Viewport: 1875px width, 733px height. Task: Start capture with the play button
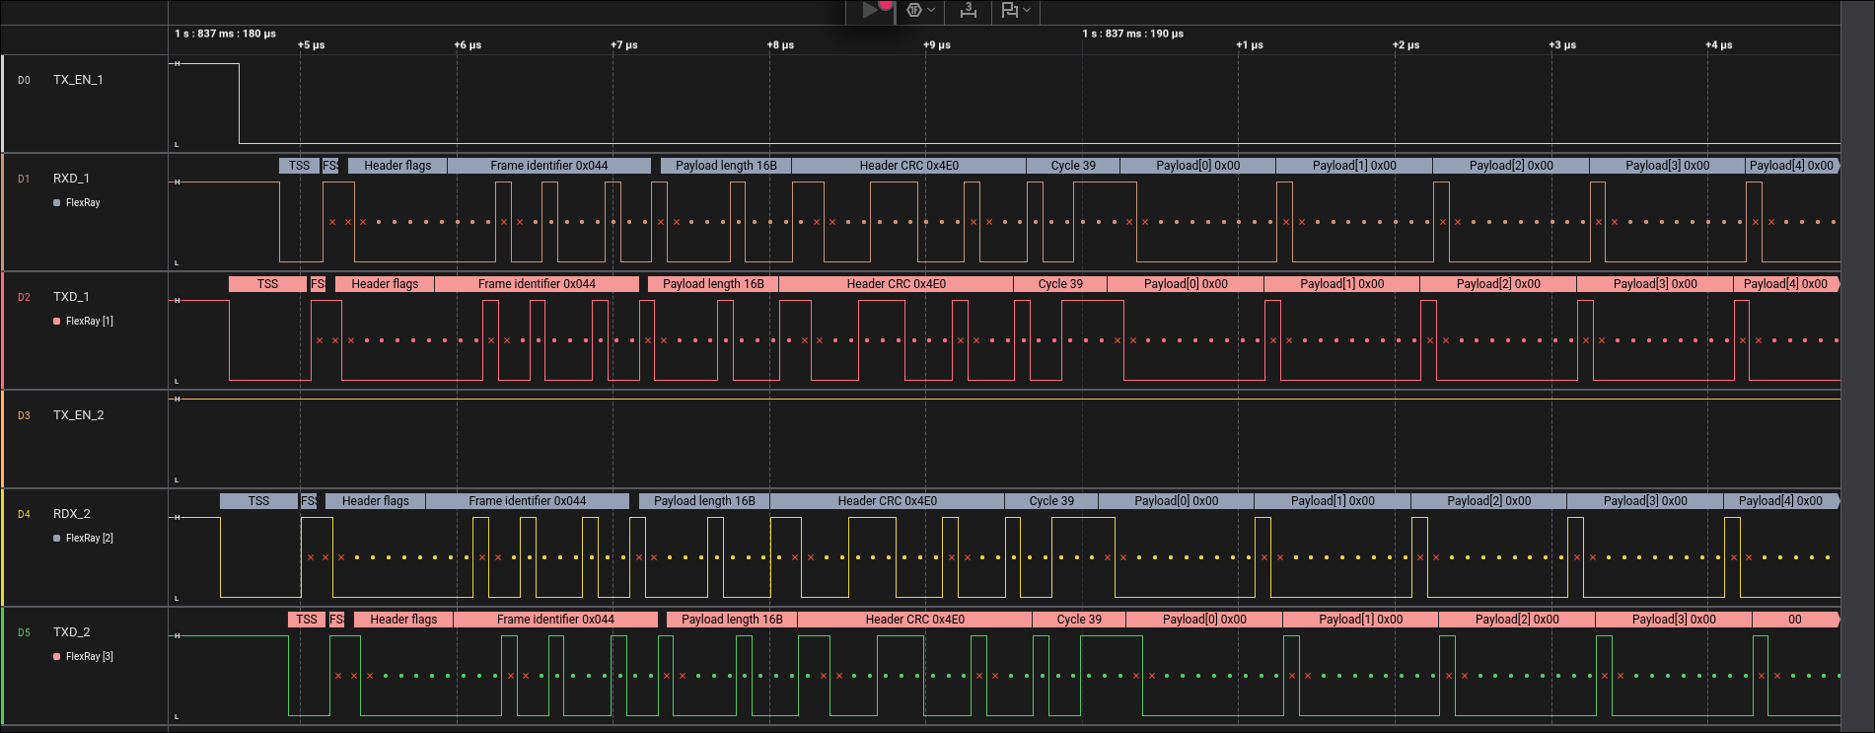coord(870,10)
